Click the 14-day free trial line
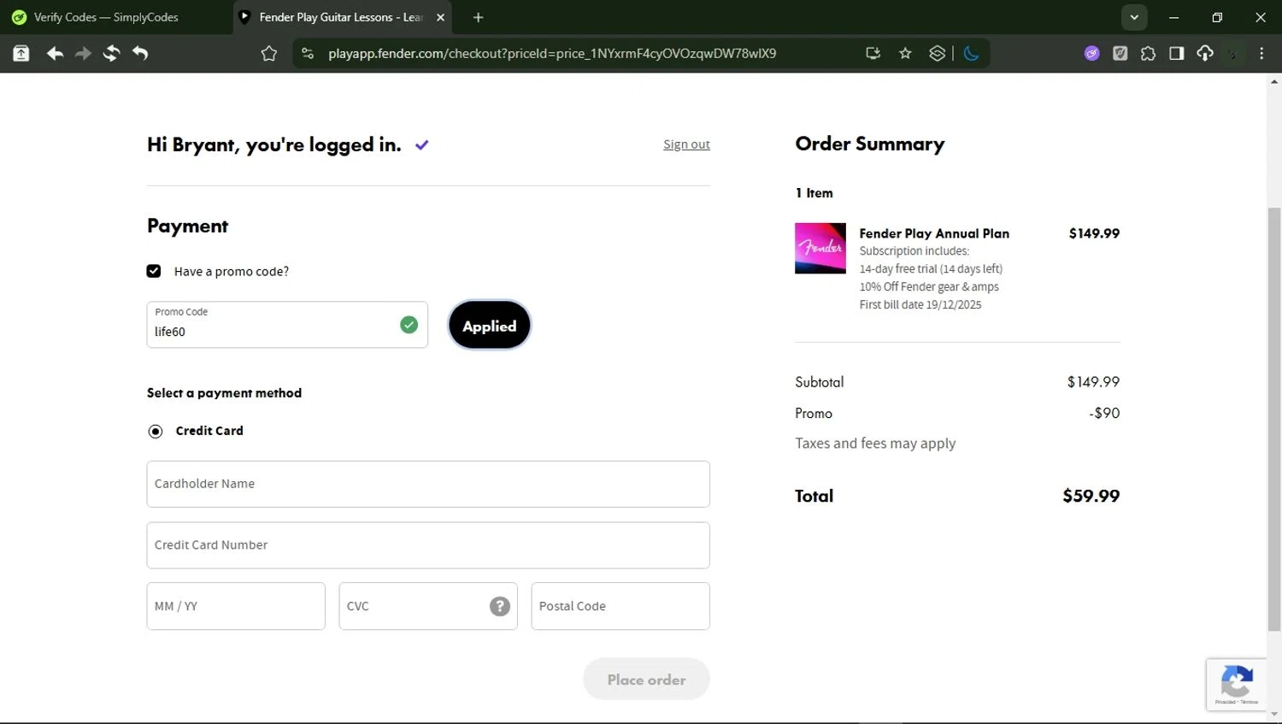Viewport: 1282px width, 724px height. (931, 268)
